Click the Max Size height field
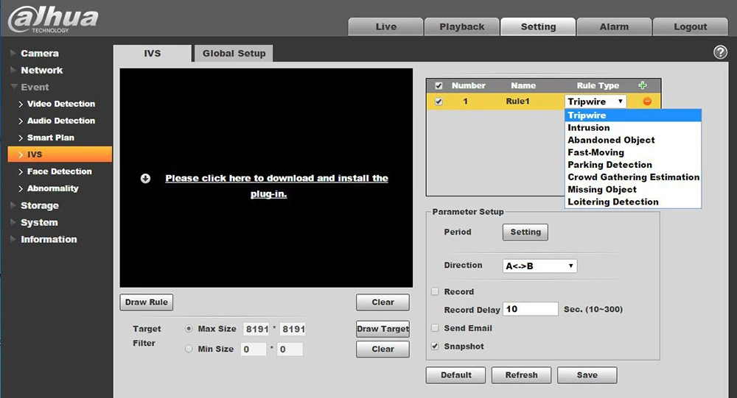This screenshot has height=398, width=737. click(x=293, y=329)
